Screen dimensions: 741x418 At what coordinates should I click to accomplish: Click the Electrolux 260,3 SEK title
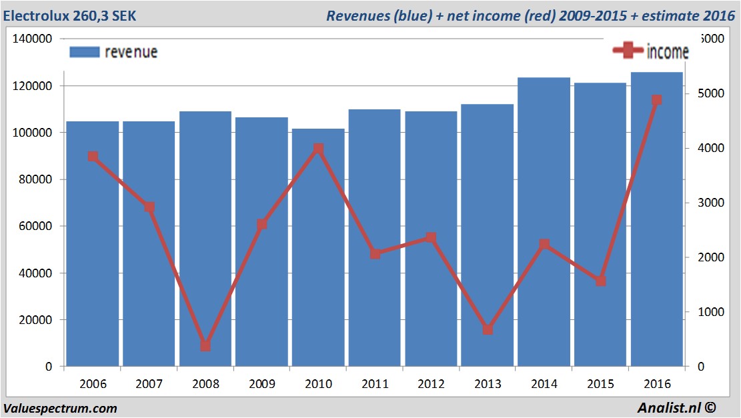(69, 16)
